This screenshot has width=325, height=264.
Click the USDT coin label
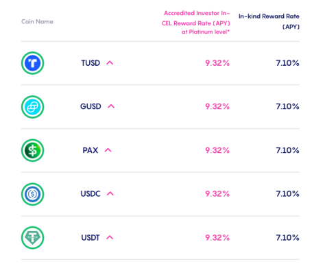coord(91,238)
